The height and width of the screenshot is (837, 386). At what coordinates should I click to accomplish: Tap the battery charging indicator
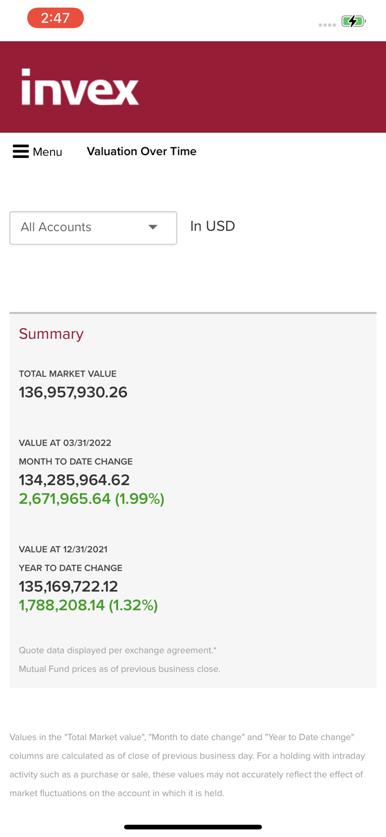pos(353,22)
